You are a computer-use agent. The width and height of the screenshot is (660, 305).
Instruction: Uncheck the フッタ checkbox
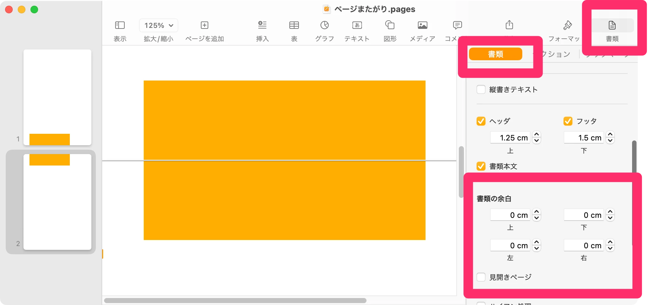(568, 121)
